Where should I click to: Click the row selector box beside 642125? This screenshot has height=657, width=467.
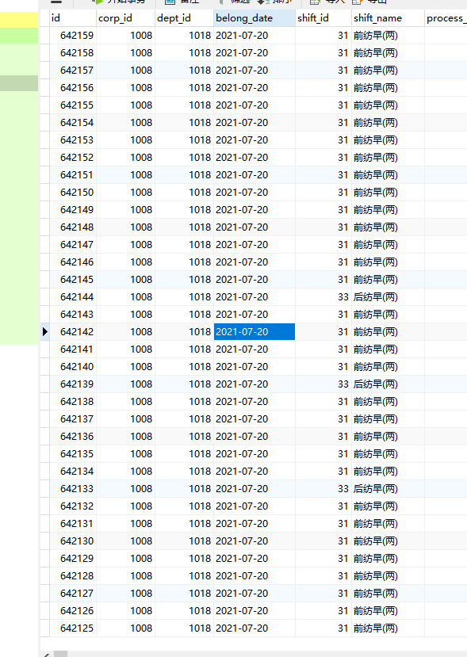(45, 628)
